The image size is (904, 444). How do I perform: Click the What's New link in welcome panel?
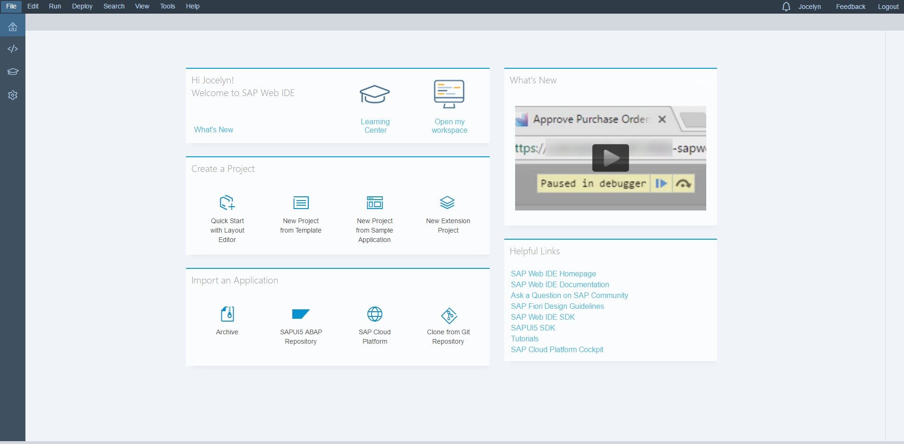click(213, 129)
